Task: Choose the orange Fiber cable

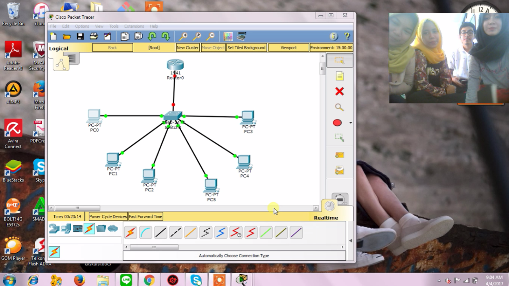Action: (191, 233)
